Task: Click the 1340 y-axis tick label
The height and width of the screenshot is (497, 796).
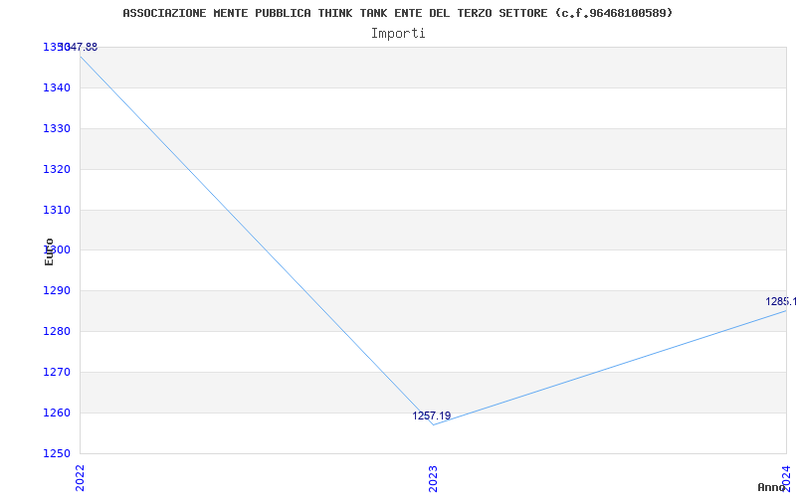Action: (57, 87)
